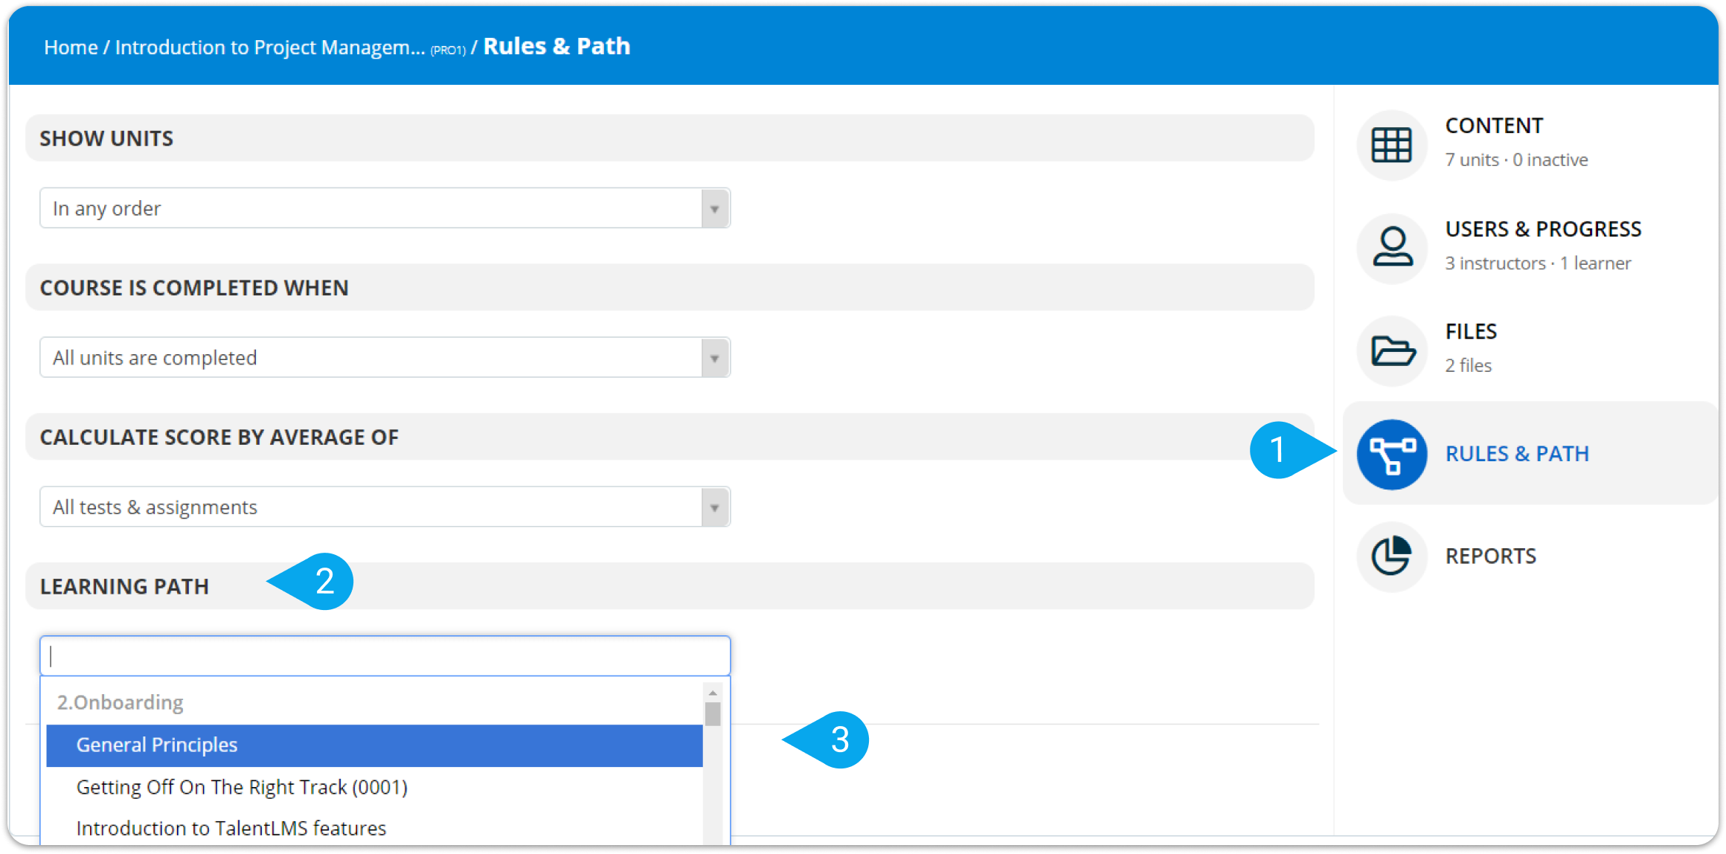Select REPORTS from the side menu
1726x854 pixels.
click(x=1490, y=556)
